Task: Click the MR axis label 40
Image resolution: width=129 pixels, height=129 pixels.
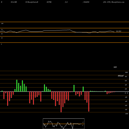Action: tap(126, 85)
